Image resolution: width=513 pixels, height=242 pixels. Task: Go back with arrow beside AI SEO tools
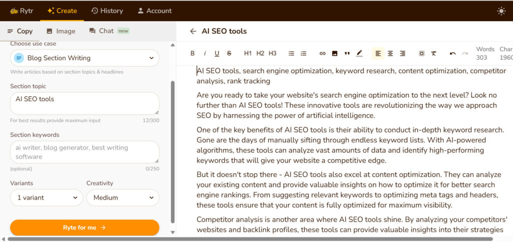pyautogui.click(x=193, y=31)
